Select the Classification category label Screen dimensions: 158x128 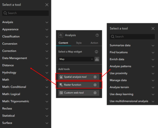click(11, 37)
